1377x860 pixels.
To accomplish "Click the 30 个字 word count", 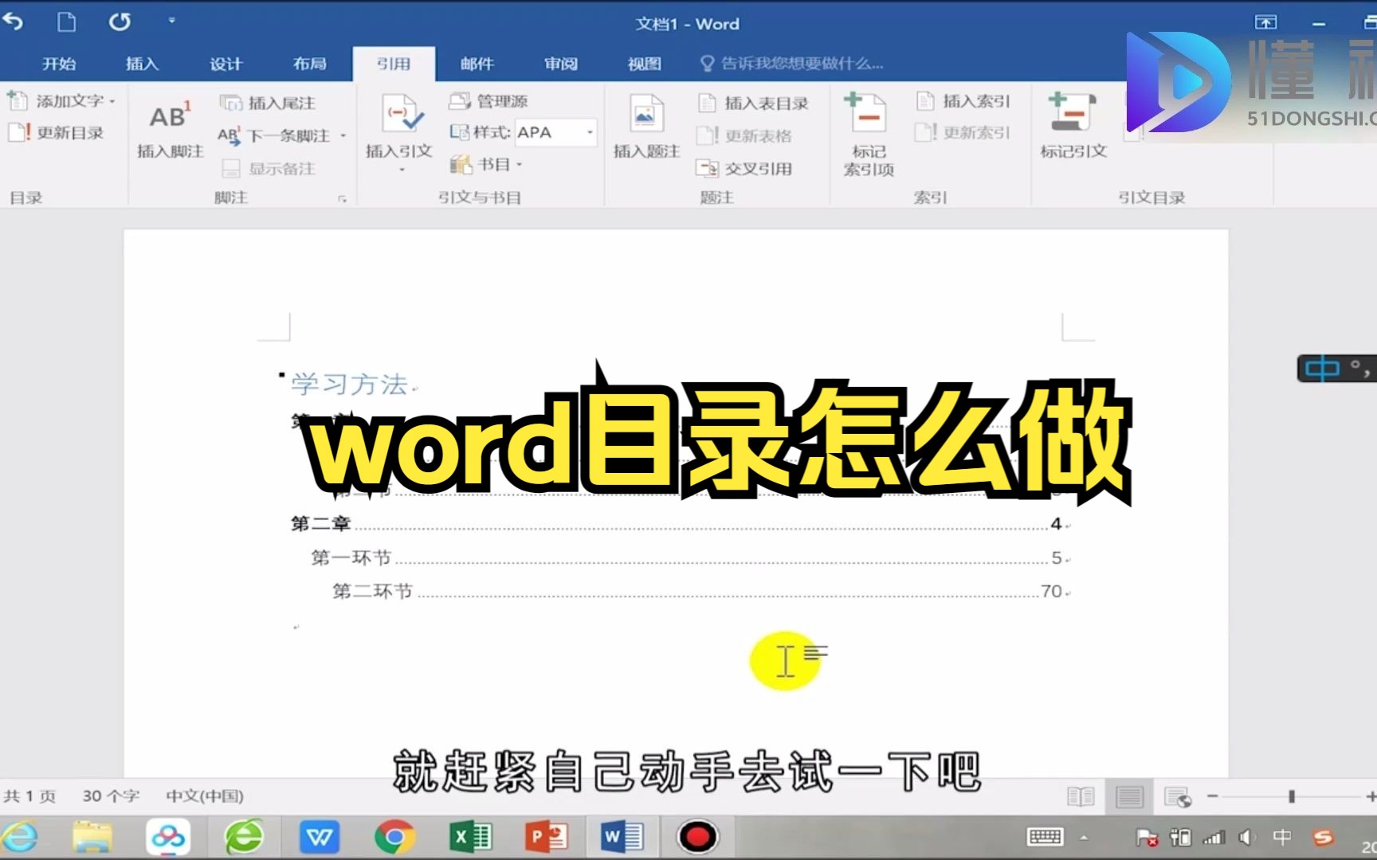I will (x=111, y=795).
